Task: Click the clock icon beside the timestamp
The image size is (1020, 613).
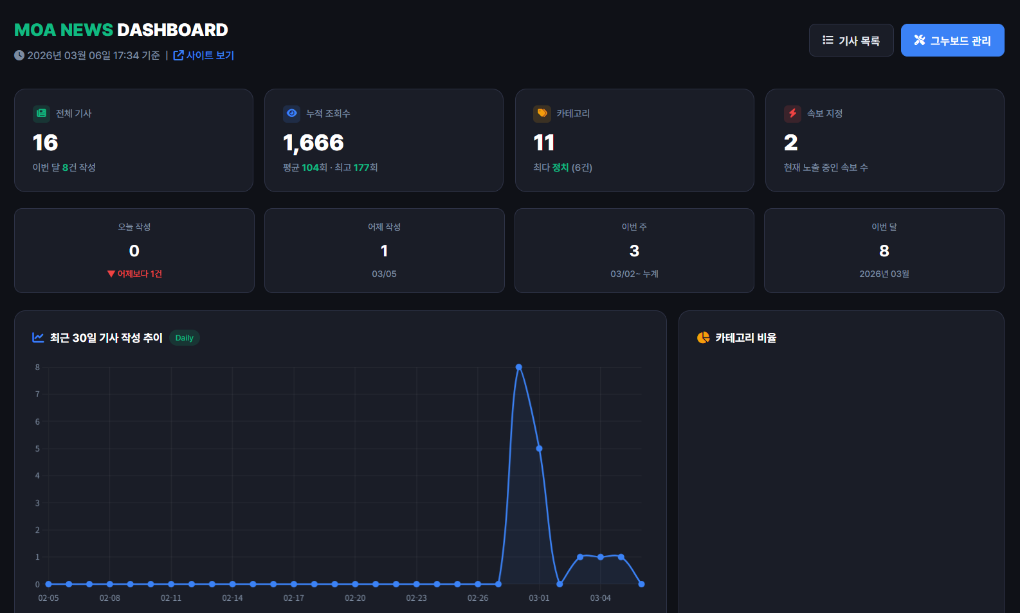Action: click(x=19, y=56)
